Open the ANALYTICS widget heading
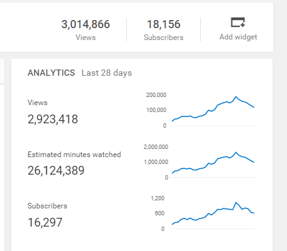287x251 pixels. tap(51, 73)
